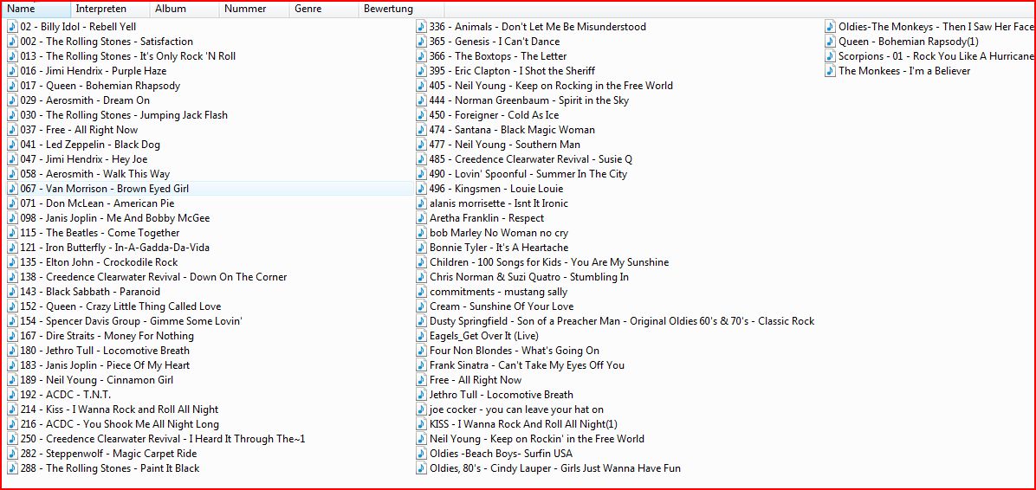Select '444 - Norman Greenbaum - Spirit in the Sky'
The width and height of the screenshot is (1036, 490).
click(x=529, y=100)
